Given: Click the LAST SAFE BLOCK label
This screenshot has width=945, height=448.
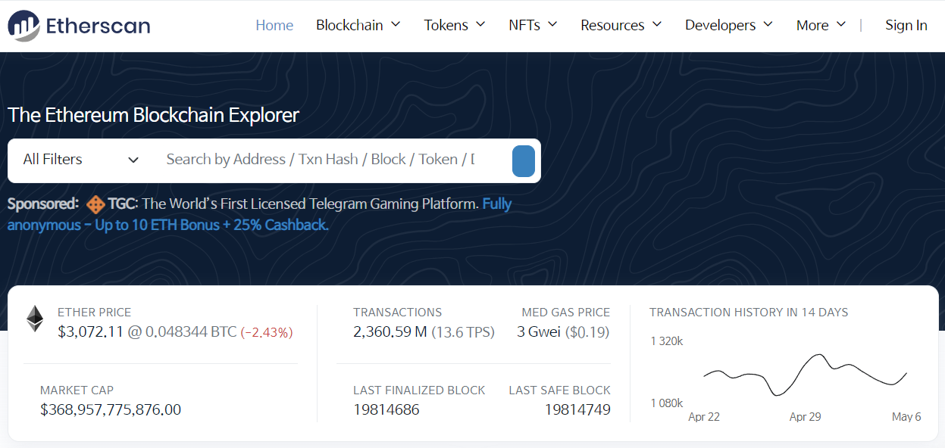Looking at the screenshot, I should coord(559,390).
